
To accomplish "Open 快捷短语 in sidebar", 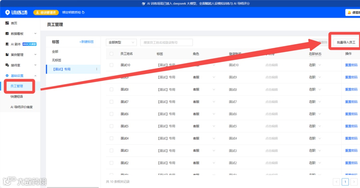I will click(17, 96).
